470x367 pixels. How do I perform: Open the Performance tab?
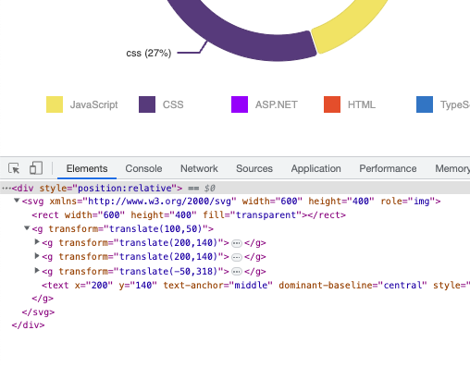tap(388, 168)
